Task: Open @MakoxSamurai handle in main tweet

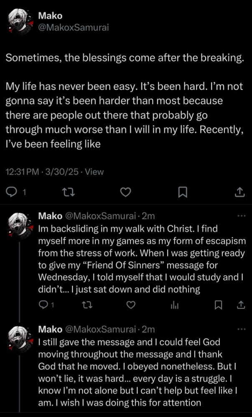Action: (74, 28)
